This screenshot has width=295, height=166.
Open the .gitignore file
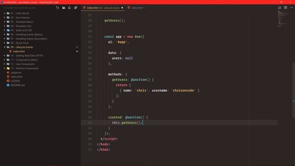pos(16,72)
